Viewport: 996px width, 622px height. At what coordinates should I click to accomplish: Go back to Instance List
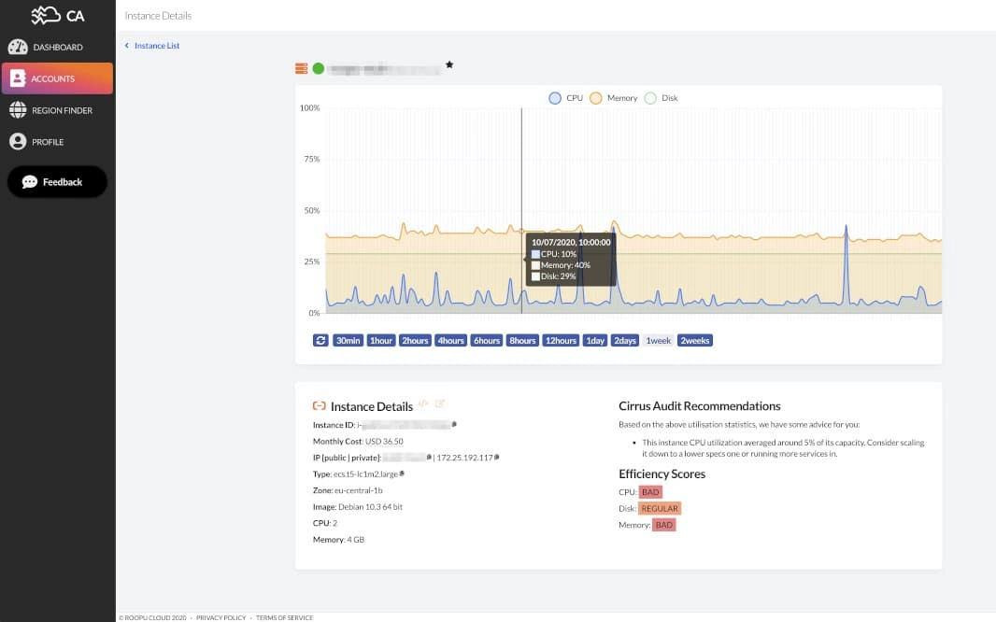pos(156,46)
